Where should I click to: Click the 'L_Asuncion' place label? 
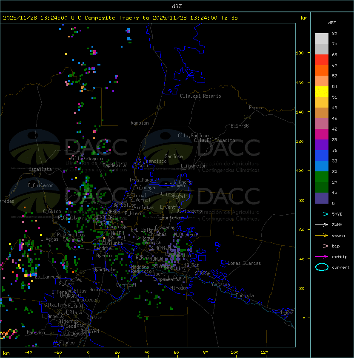[x=194, y=166]
